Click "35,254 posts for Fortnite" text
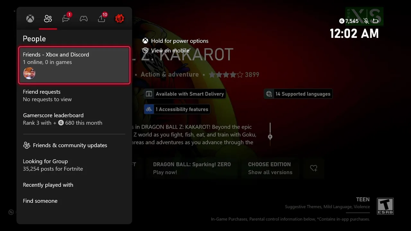Image resolution: width=411 pixels, height=231 pixels. [53, 169]
